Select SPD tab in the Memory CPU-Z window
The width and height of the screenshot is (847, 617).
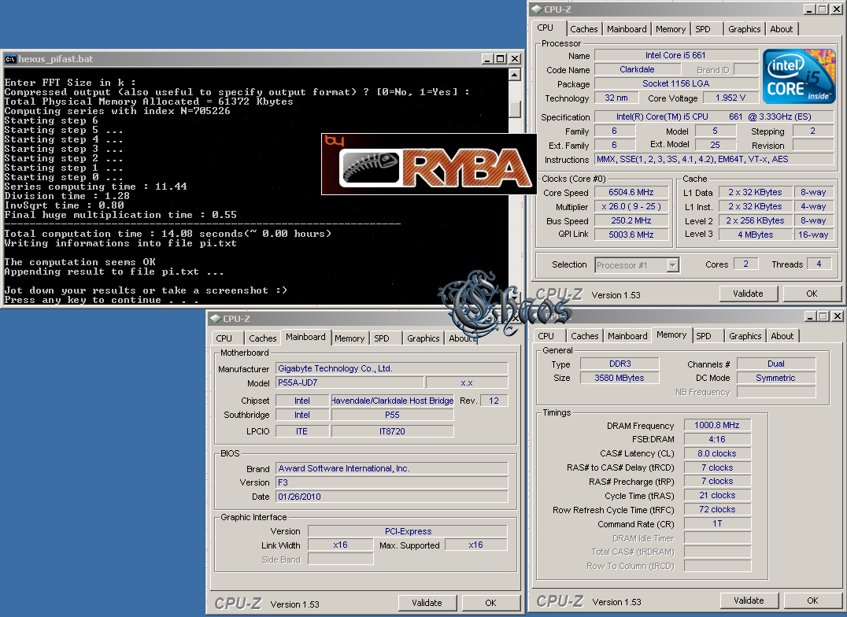[x=703, y=336]
